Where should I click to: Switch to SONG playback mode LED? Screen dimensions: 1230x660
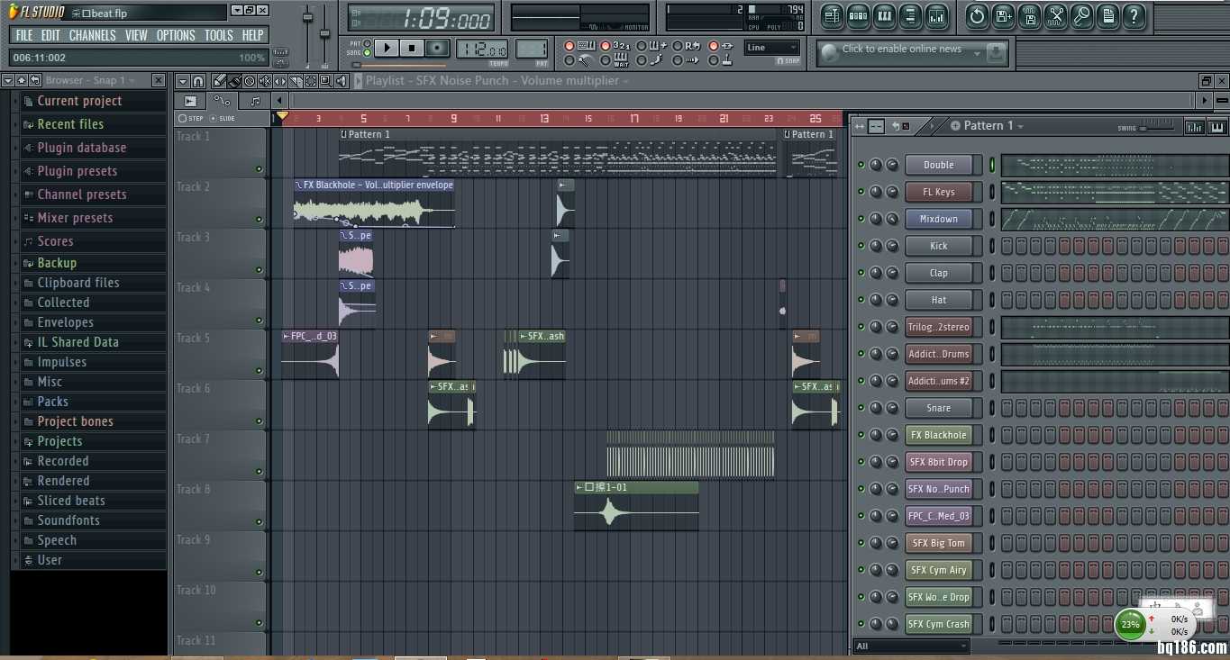(x=367, y=52)
